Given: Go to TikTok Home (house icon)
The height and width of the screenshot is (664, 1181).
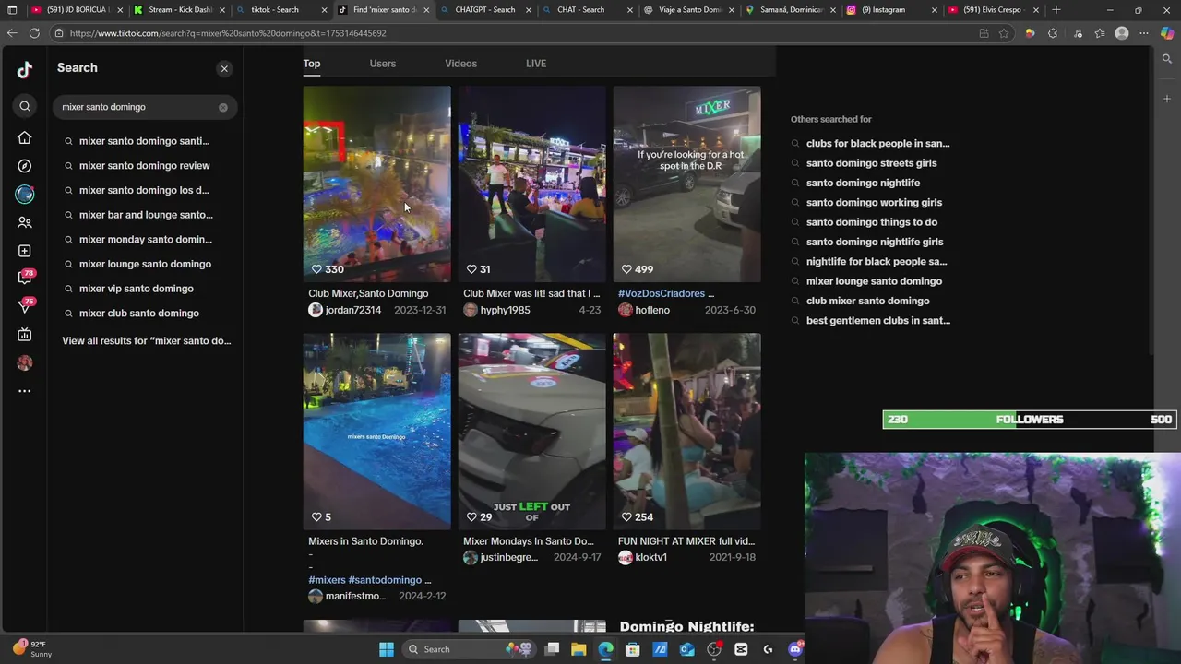Looking at the screenshot, I should (25, 137).
